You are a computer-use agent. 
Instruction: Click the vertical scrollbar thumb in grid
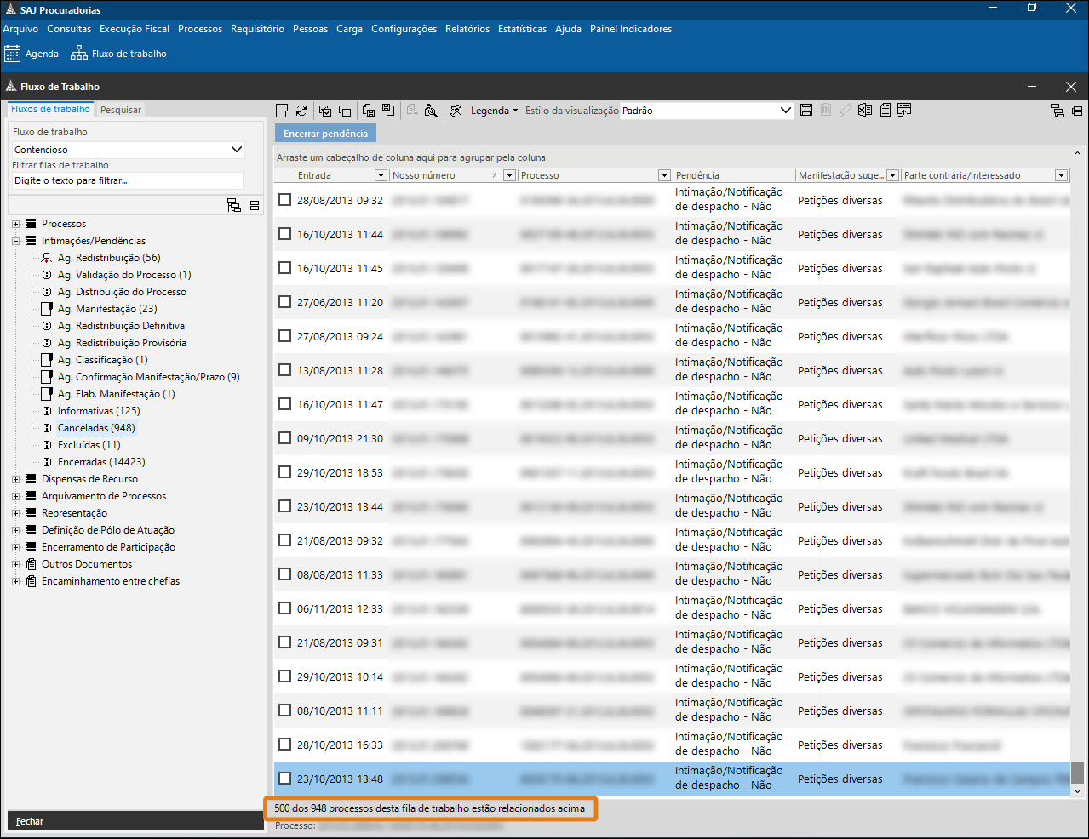point(1077,772)
